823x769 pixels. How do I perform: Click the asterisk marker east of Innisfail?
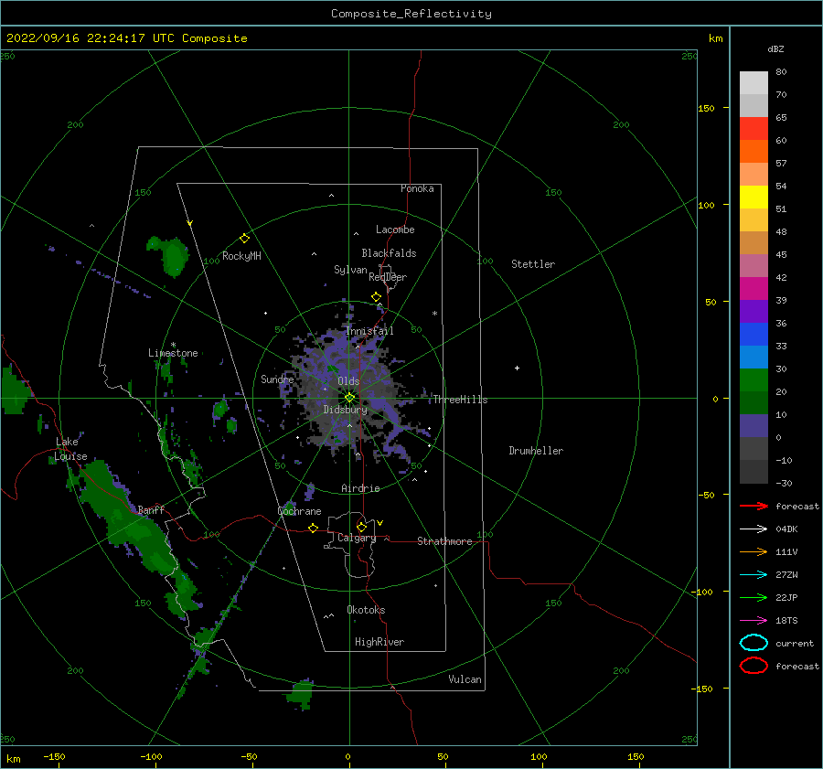tap(434, 314)
